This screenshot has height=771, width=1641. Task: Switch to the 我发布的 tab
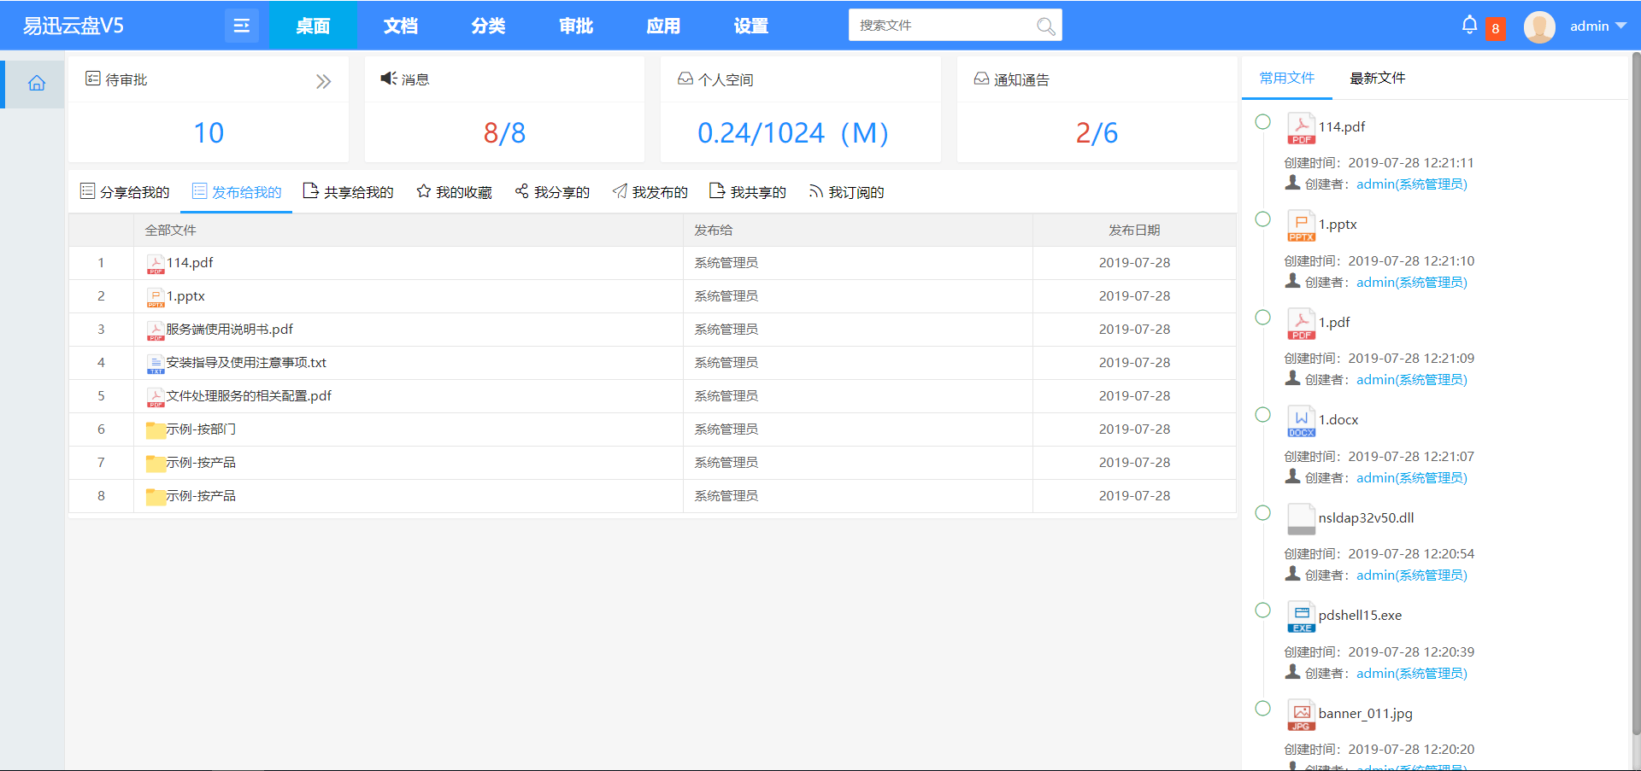pyautogui.click(x=650, y=192)
